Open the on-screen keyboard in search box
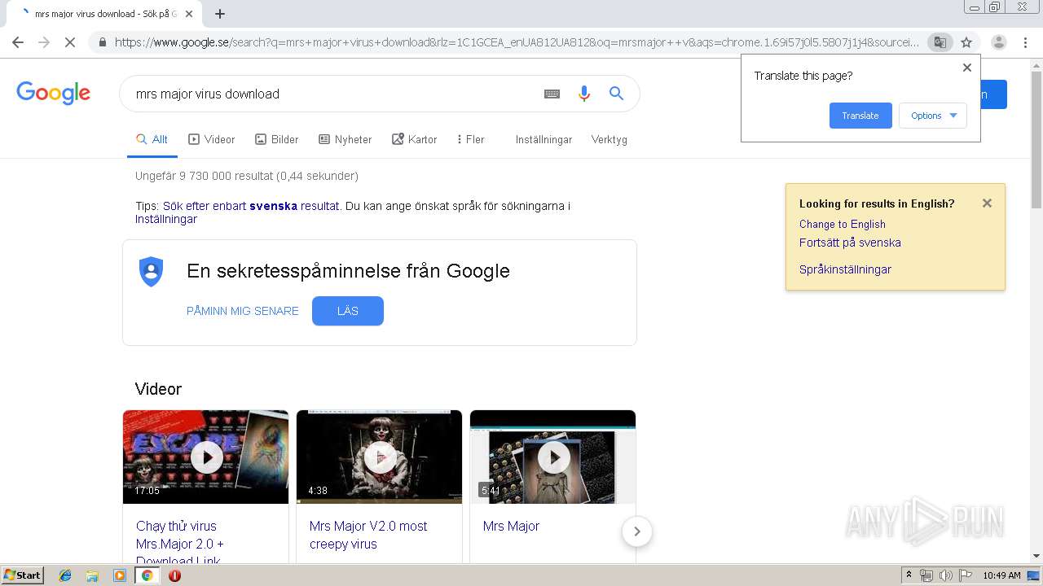The height and width of the screenshot is (586, 1043). 552,94
